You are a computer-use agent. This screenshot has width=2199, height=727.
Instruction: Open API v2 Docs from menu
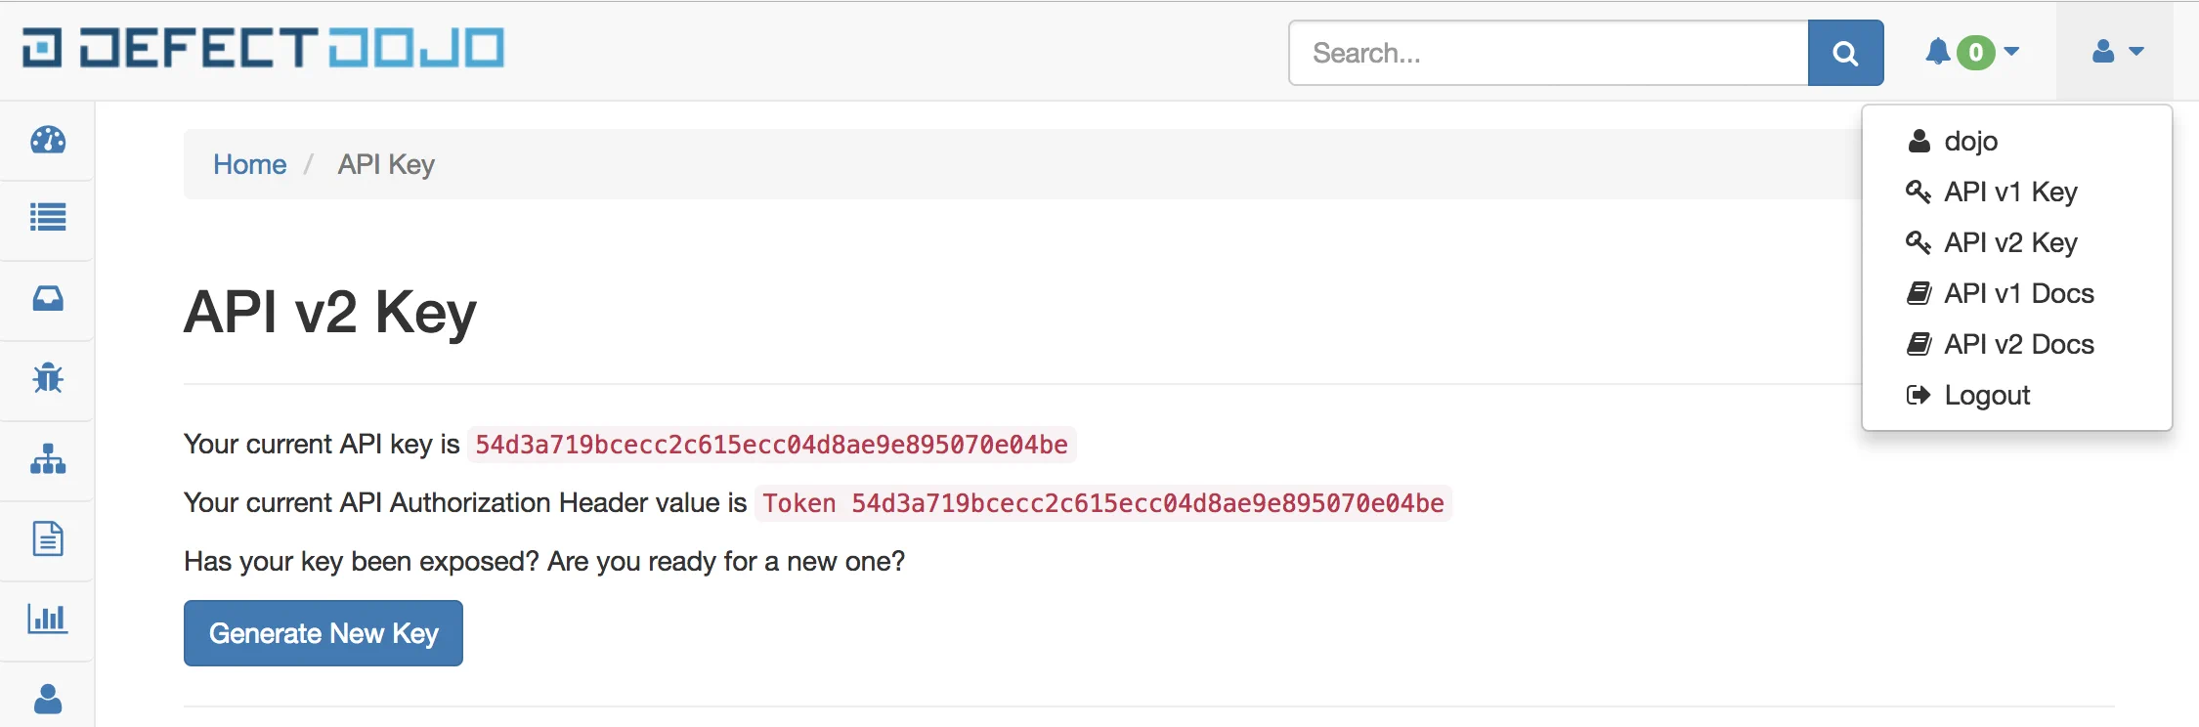[2018, 344]
